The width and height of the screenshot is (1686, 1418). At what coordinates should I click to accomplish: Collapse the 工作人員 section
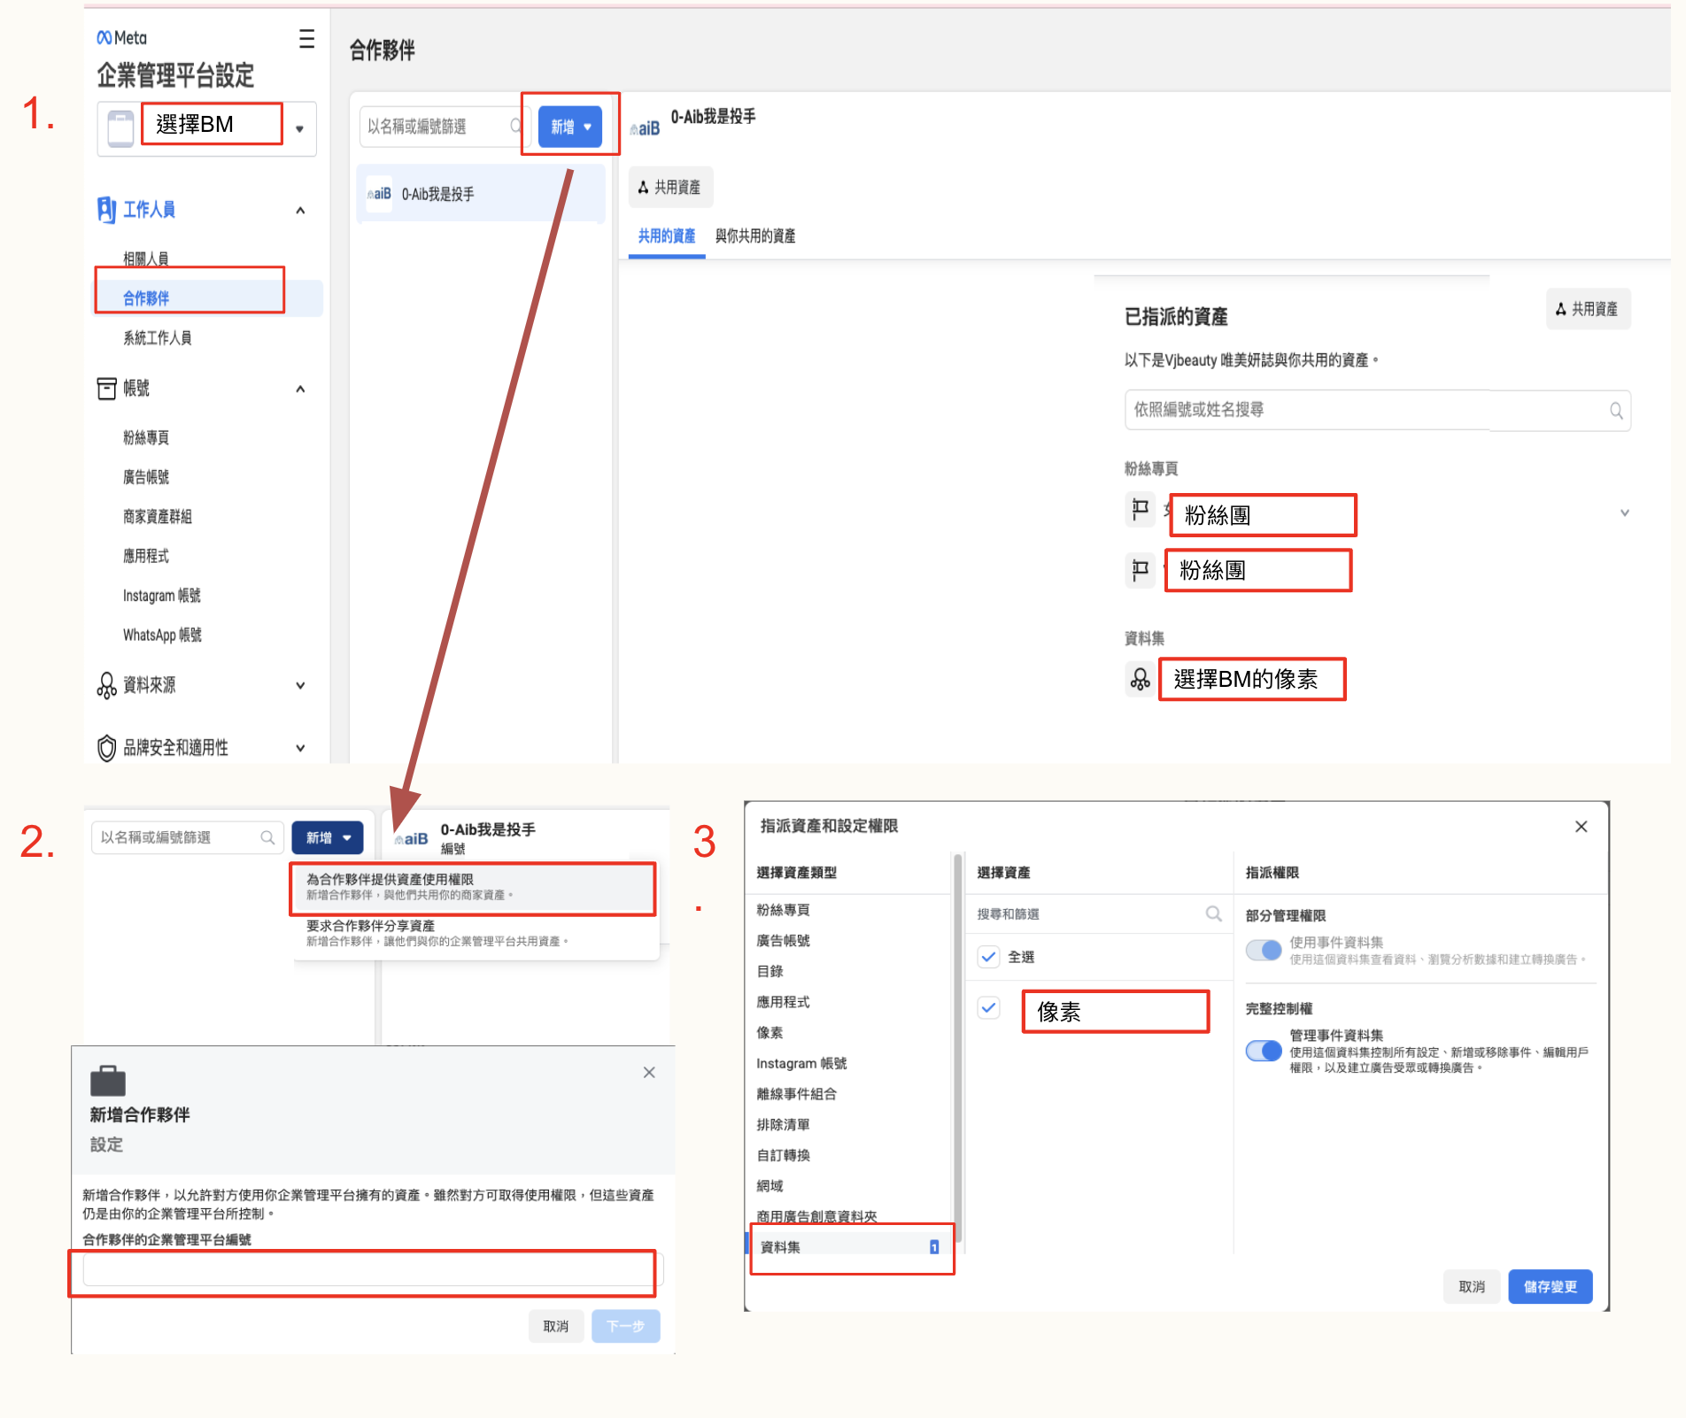[300, 211]
